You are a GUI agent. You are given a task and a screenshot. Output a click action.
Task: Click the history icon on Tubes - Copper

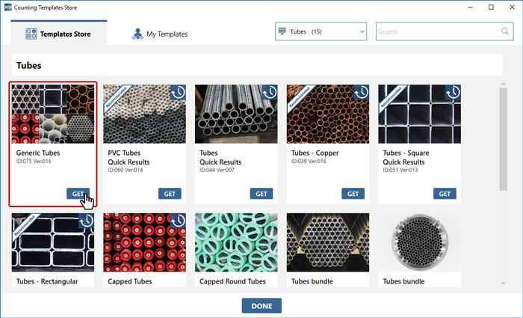tap(362, 93)
